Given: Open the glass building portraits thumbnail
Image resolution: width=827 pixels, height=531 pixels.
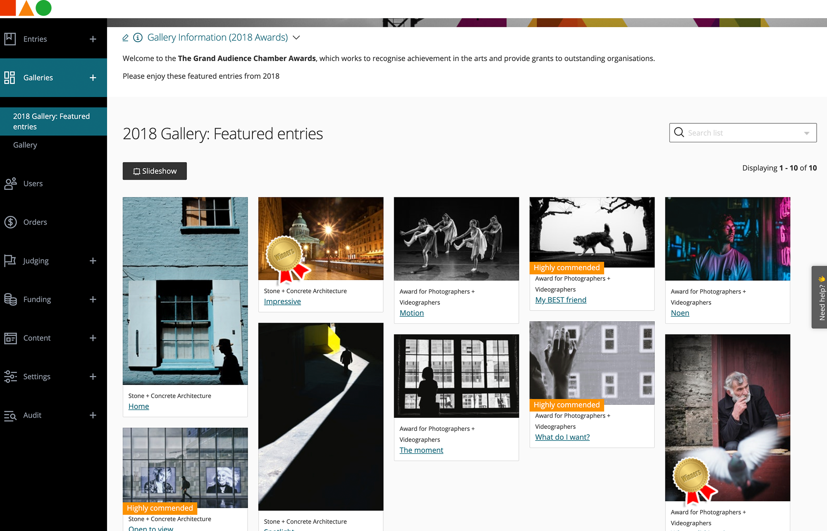Looking at the screenshot, I should coord(185,468).
